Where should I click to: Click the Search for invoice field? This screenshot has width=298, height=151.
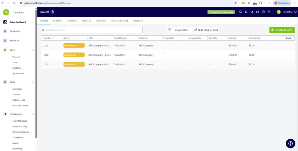pos(92,30)
